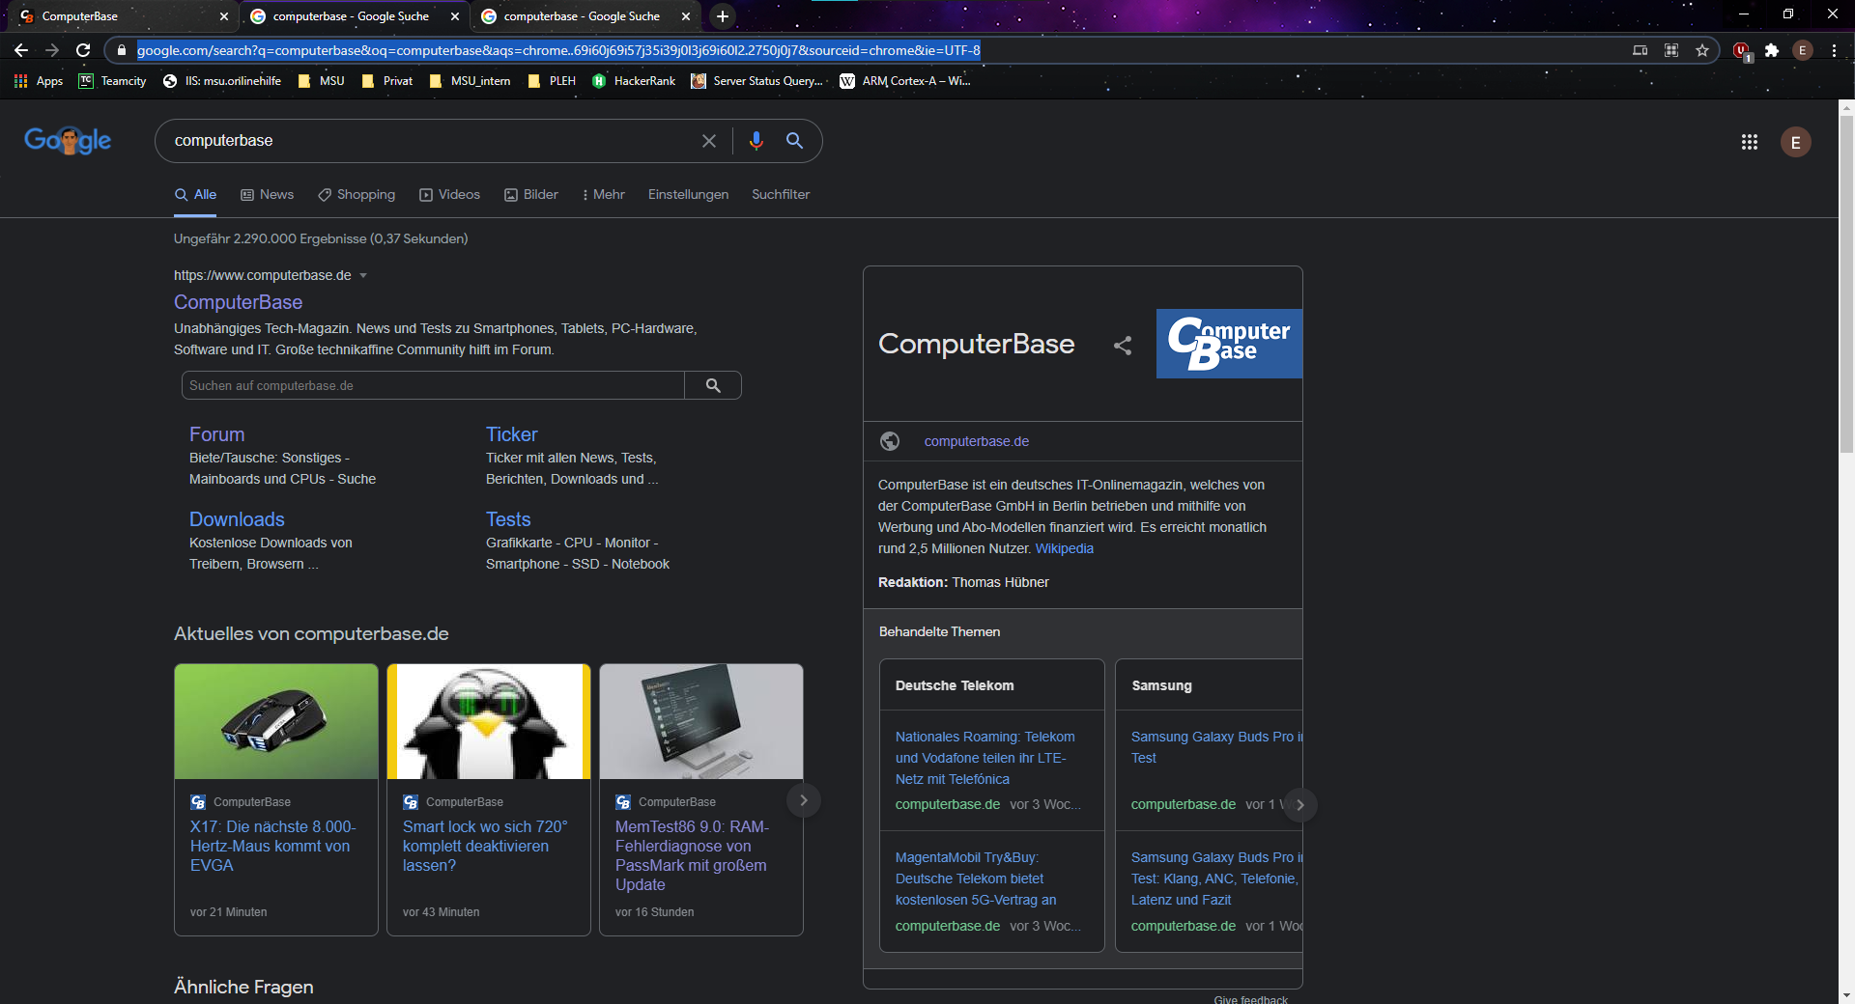Open the Chrome extensions puzzle icon
Screen dimensions: 1855x1004
1772,50
